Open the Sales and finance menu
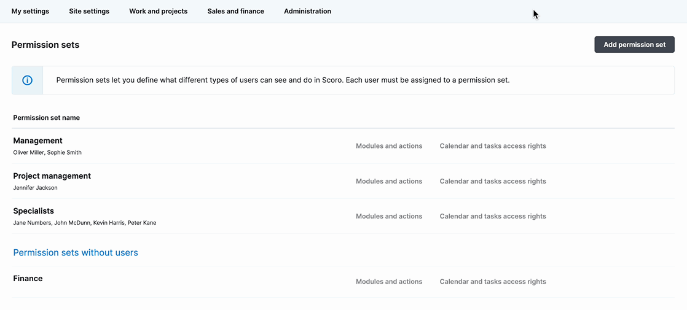687x310 pixels. point(236,12)
